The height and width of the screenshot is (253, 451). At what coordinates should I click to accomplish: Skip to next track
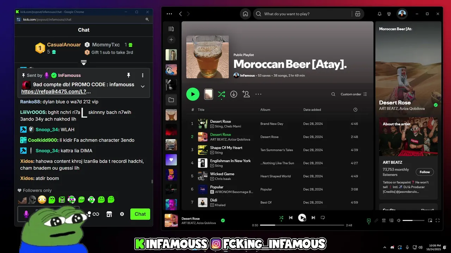point(313,218)
